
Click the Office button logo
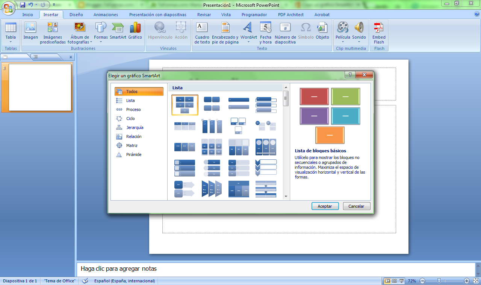point(8,8)
